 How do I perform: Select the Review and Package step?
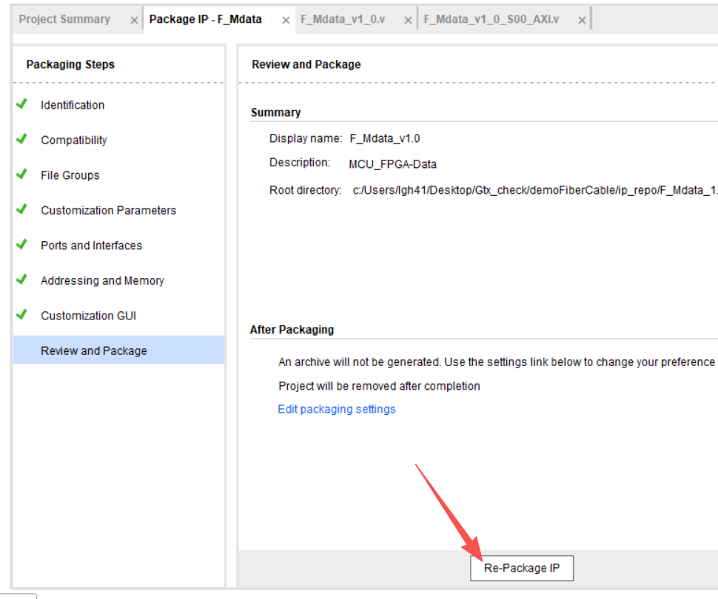[x=118, y=350]
